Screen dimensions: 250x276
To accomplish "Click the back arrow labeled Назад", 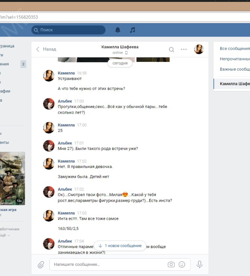I will click(x=46, y=49).
